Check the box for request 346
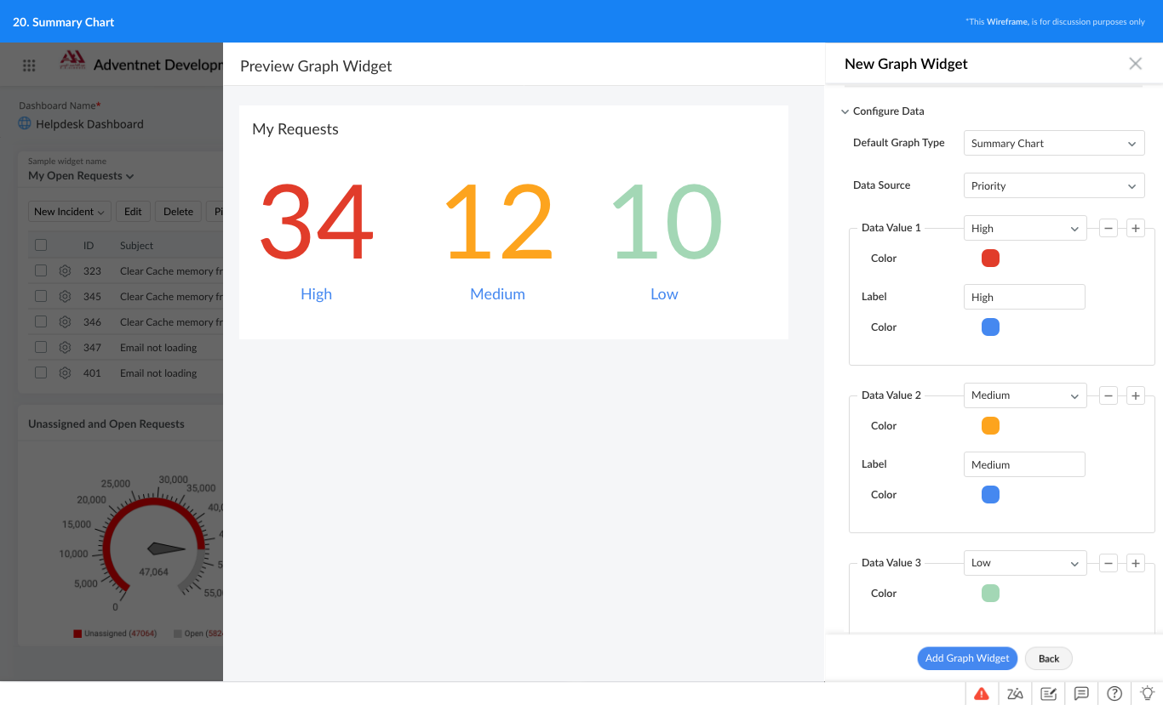 point(41,321)
